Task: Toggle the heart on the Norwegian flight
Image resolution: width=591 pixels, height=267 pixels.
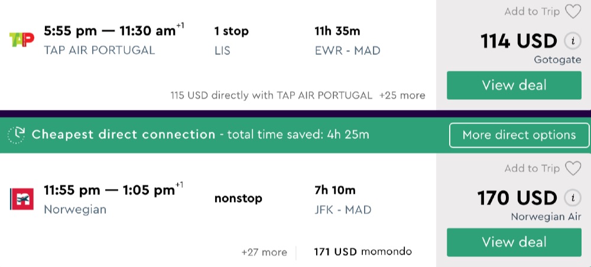Action: click(x=573, y=169)
